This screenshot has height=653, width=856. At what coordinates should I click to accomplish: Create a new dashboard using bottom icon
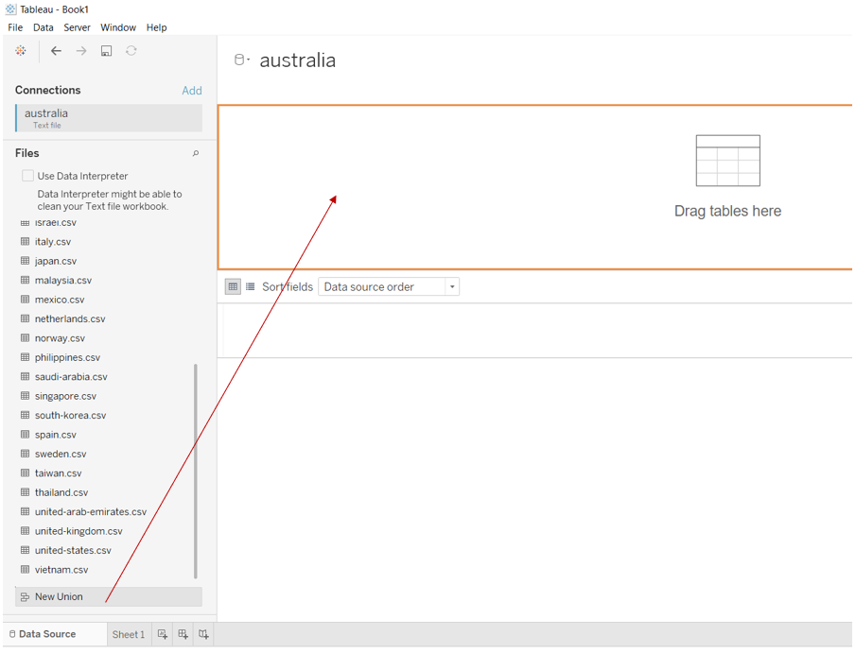click(183, 634)
